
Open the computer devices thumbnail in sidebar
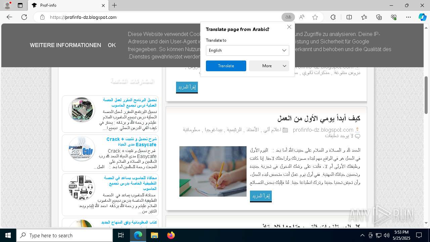82,187
